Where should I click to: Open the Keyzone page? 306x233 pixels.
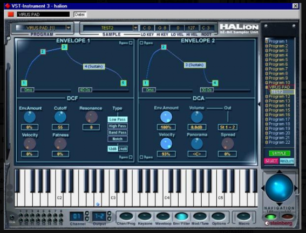[x=145, y=216]
